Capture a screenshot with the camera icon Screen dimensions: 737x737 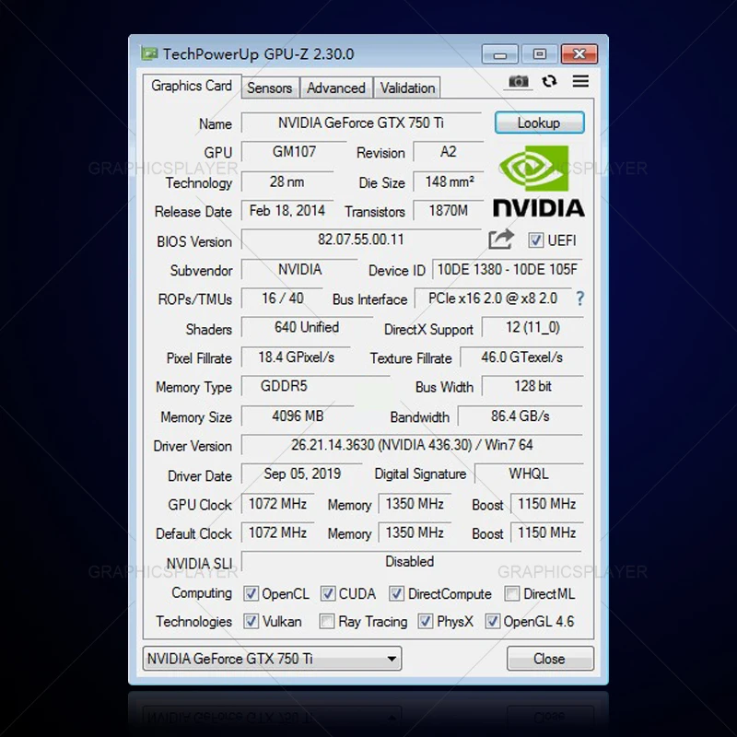click(x=518, y=82)
